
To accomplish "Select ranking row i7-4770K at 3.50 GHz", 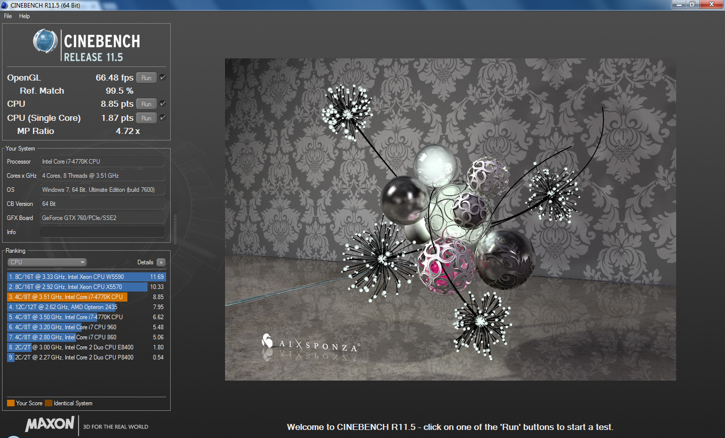I will (x=86, y=317).
